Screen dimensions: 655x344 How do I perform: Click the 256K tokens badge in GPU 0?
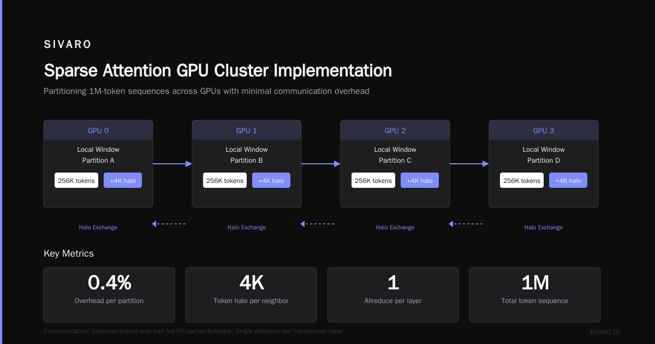point(76,181)
